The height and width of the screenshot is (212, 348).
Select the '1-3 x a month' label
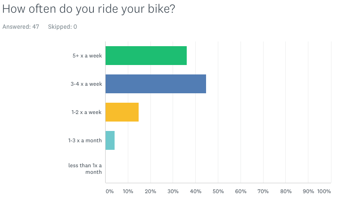[x=85, y=140]
